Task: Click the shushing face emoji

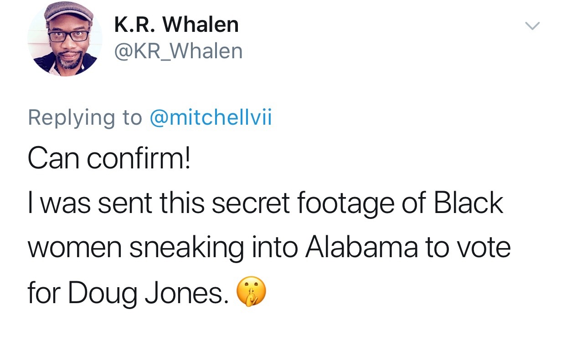Action: coord(251,293)
